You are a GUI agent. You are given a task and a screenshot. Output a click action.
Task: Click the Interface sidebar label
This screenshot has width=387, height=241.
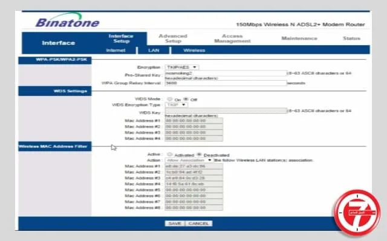[x=59, y=43]
